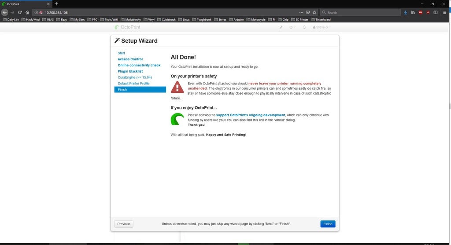Click the browser forward arrow
Image resolution: width=451 pixels, height=245 pixels.
coord(12,12)
